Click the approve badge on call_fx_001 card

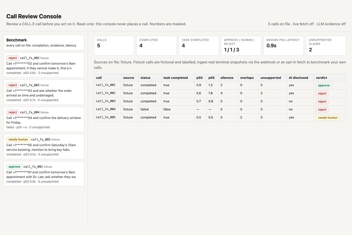14,167
